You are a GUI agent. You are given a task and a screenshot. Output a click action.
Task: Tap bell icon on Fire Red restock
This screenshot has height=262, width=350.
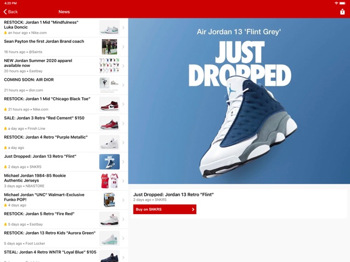click(6, 224)
